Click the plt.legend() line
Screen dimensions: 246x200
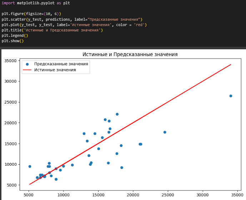[x=15, y=36]
